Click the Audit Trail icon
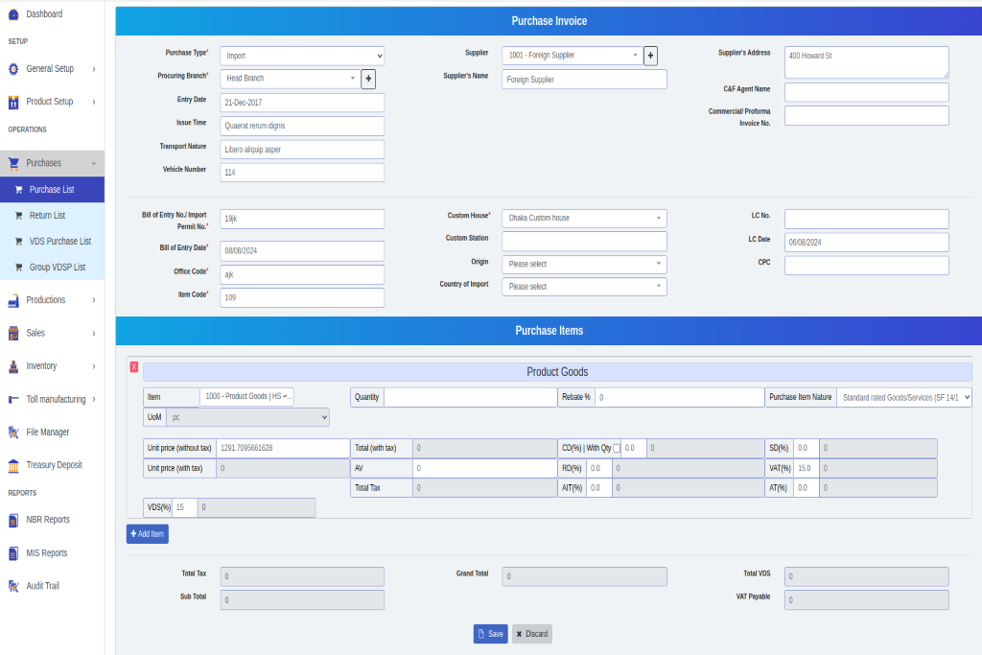Viewport: 982px width, 655px height. [13, 586]
